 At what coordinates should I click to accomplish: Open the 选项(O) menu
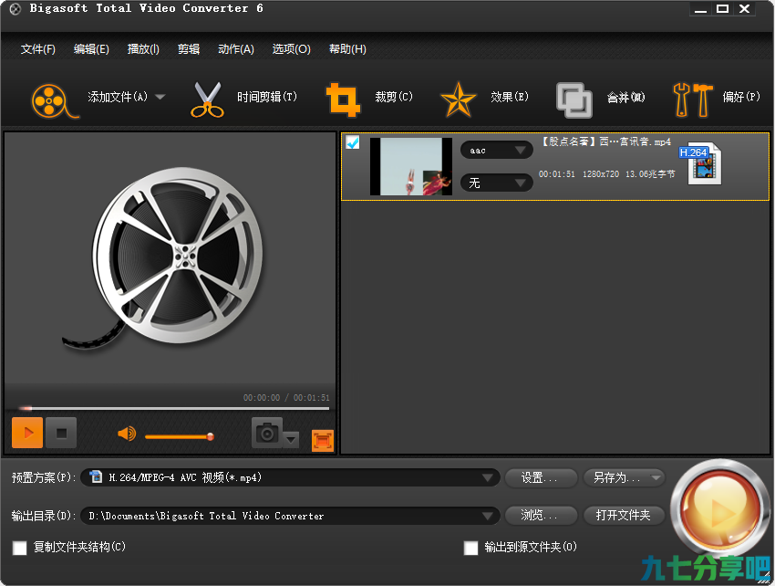[x=291, y=49]
